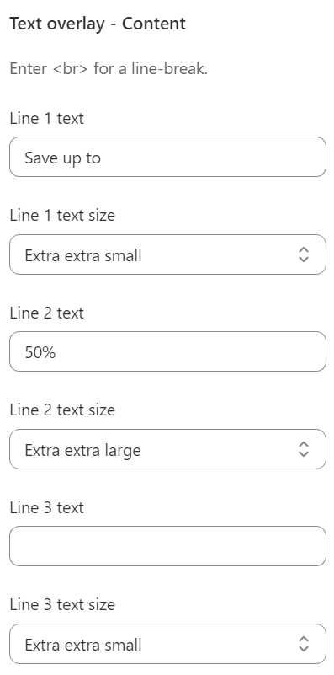334x675 pixels.
Task: Click the empty Line 3 text field
Action: pyautogui.click(x=167, y=546)
